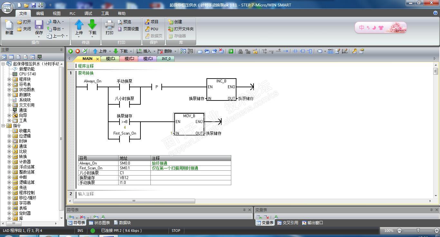The width and height of the screenshot is (440, 237).
Task: Switch to the 状态图表 bottom tab
Action: pyautogui.click(x=99, y=223)
